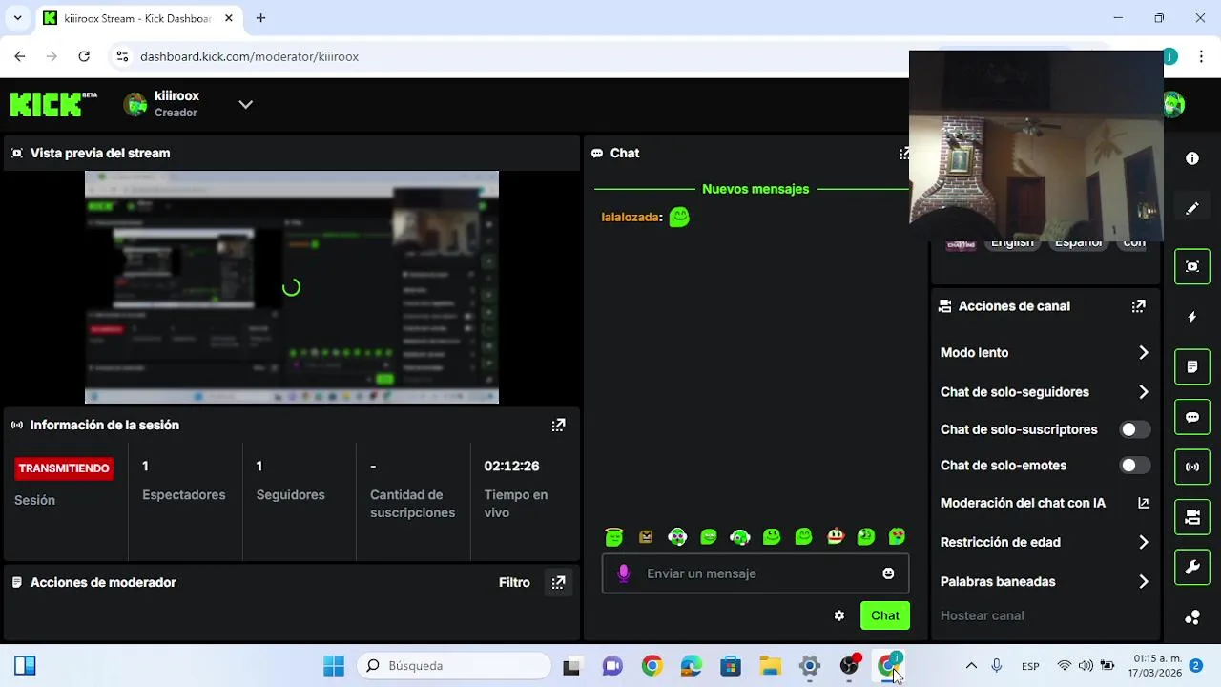
Task: Pop out the Acciones de moderador panel
Action: [x=558, y=582]
